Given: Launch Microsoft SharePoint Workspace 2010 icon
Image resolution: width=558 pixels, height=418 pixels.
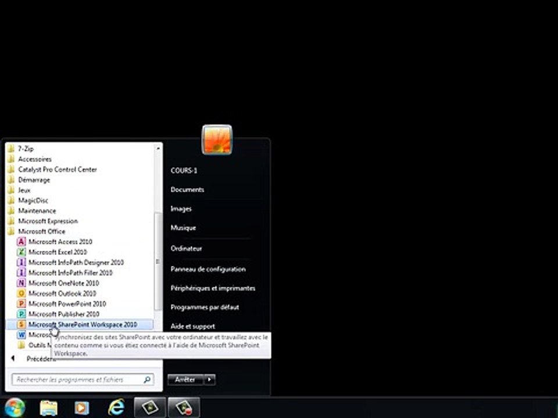Looking at the screenshot, I should (22, 324).
